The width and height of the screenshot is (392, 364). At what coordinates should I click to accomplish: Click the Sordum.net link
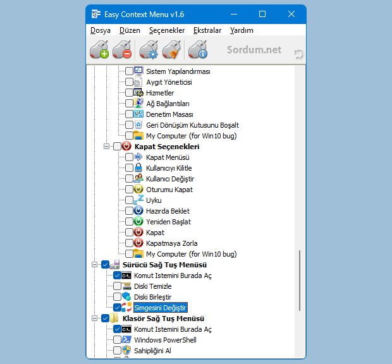[255, 51]
